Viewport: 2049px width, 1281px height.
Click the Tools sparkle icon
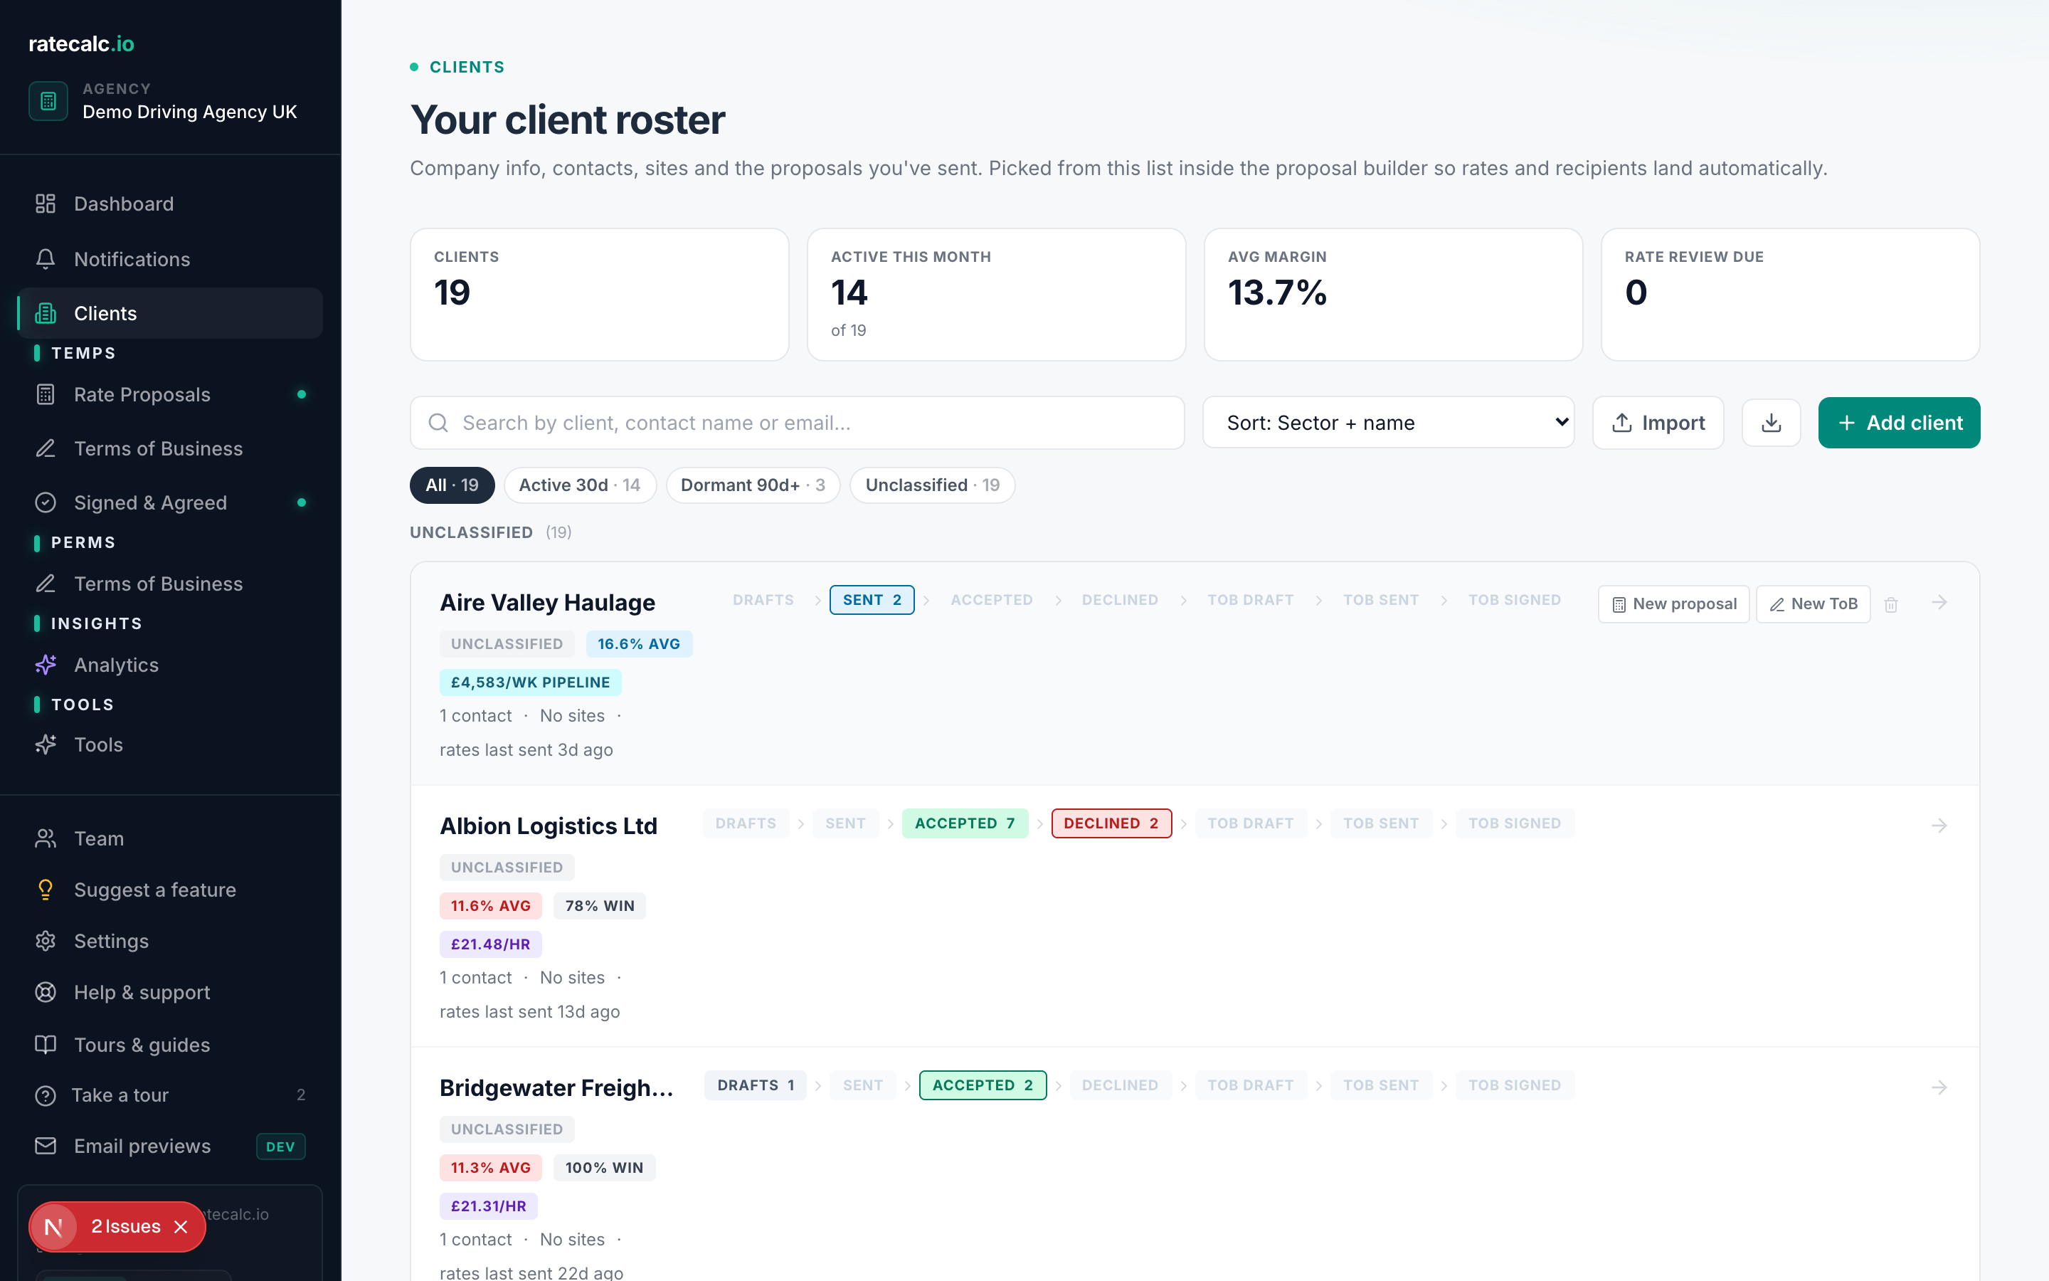click(46, 744)
